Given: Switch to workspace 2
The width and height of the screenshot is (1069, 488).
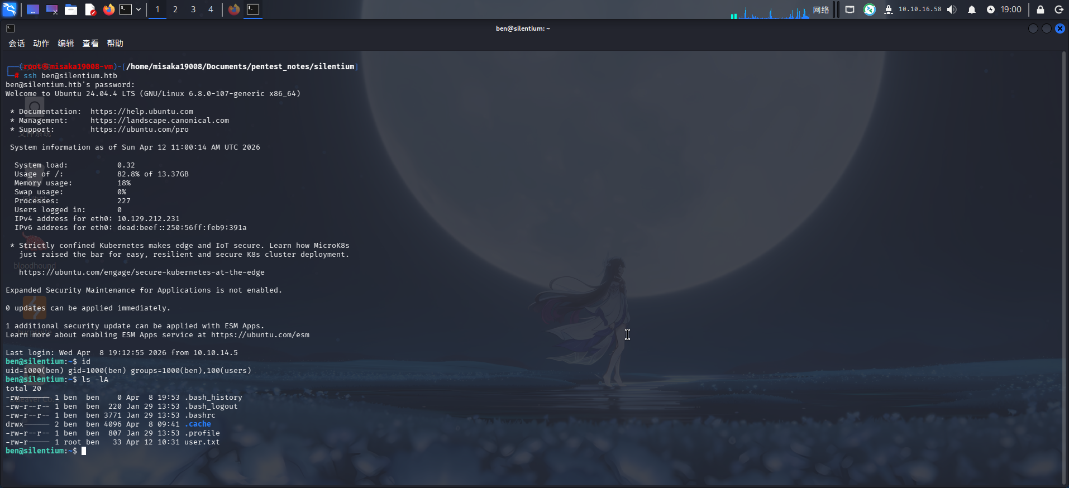Looking at the screenshot, I should tap(175, 9).
